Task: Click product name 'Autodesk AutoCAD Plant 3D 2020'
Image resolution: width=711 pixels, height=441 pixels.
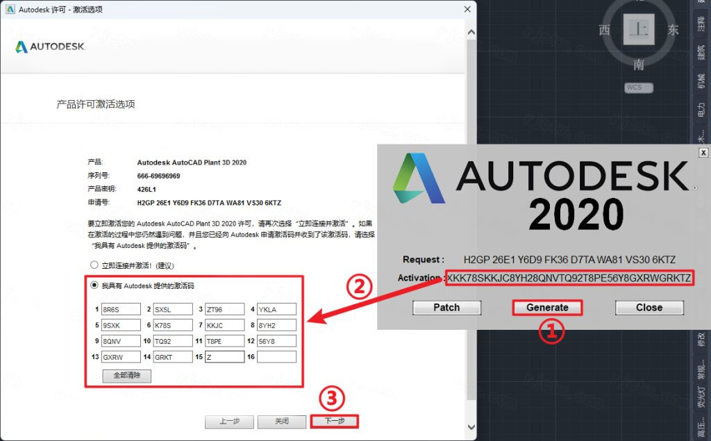Action: pyautogui.click(x=192, y=163)
